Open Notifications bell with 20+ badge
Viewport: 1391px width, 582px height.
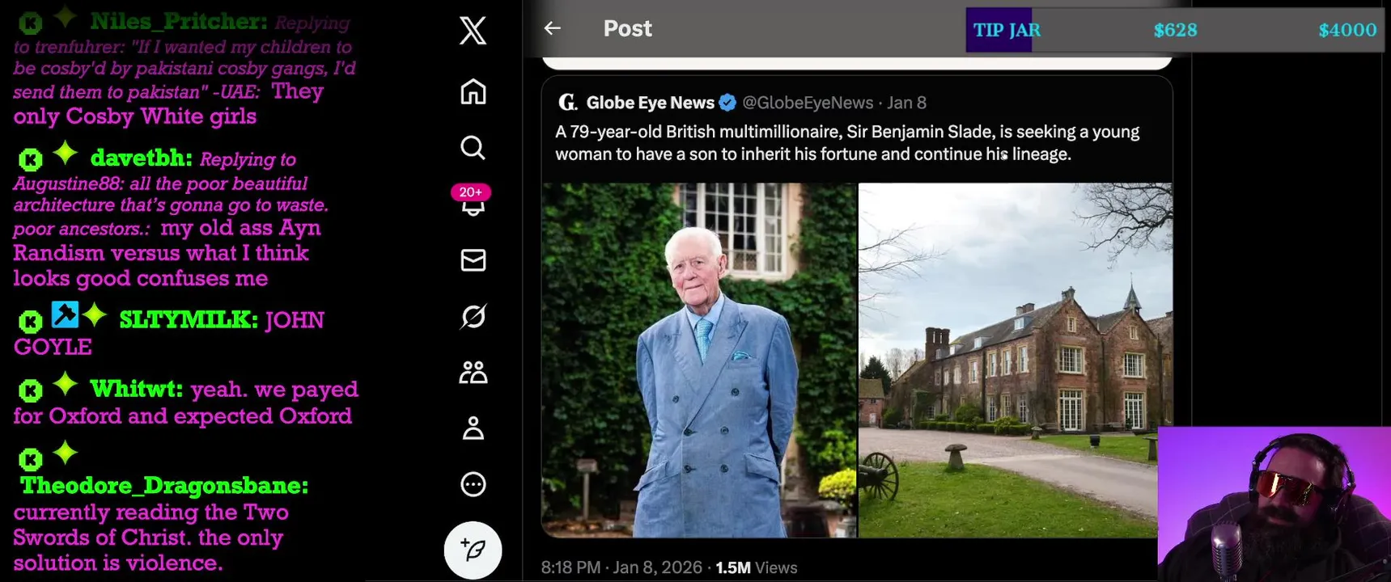coord(473,202)
